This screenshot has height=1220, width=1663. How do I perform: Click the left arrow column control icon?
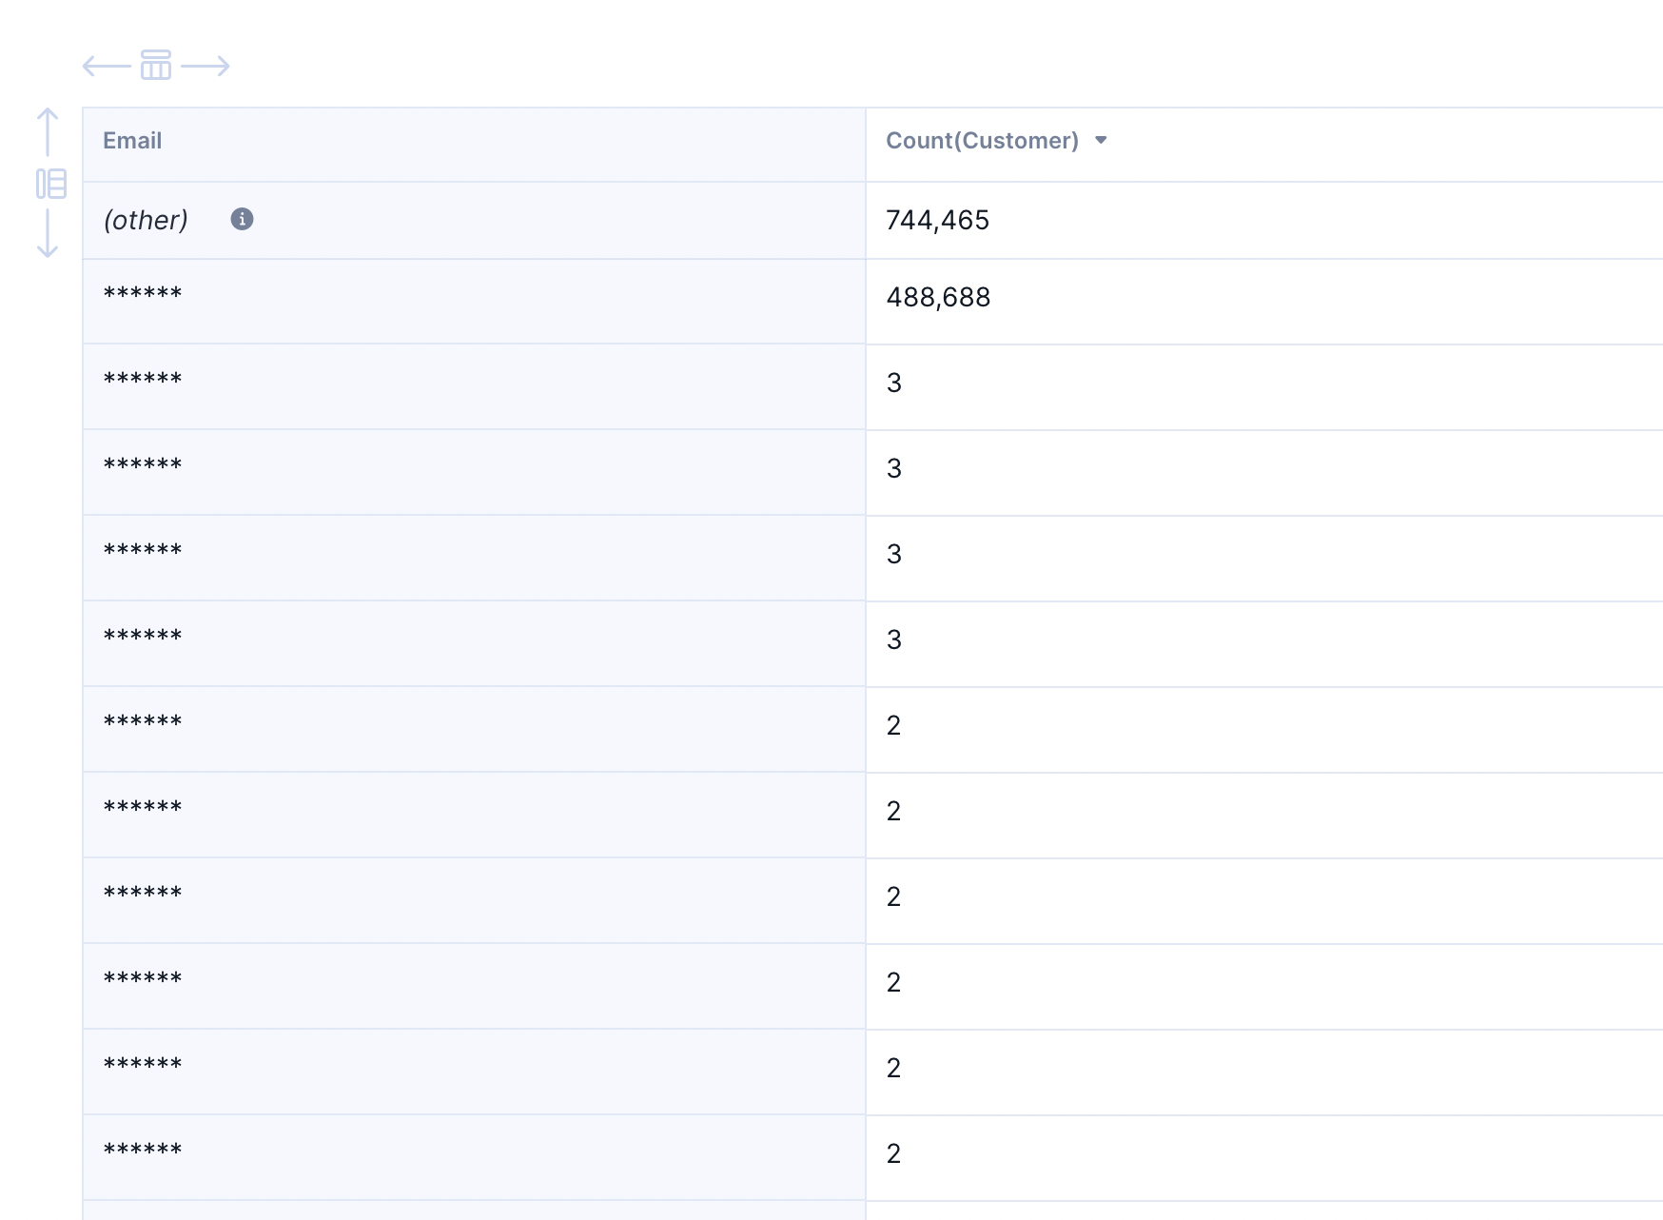pos(107,66)
